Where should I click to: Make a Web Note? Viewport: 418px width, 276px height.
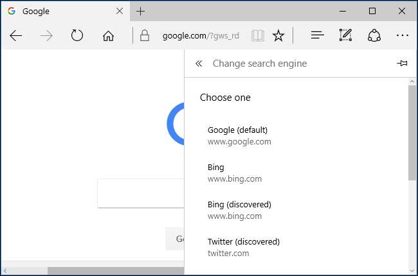pos(346,36)
